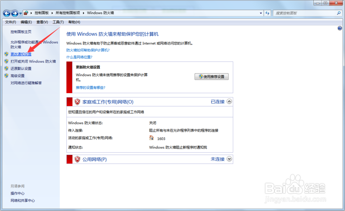Screen dimensions: 345x211
Task: Open breadcrumb arrow after 所有控制面板项
Action: [83, 13]
